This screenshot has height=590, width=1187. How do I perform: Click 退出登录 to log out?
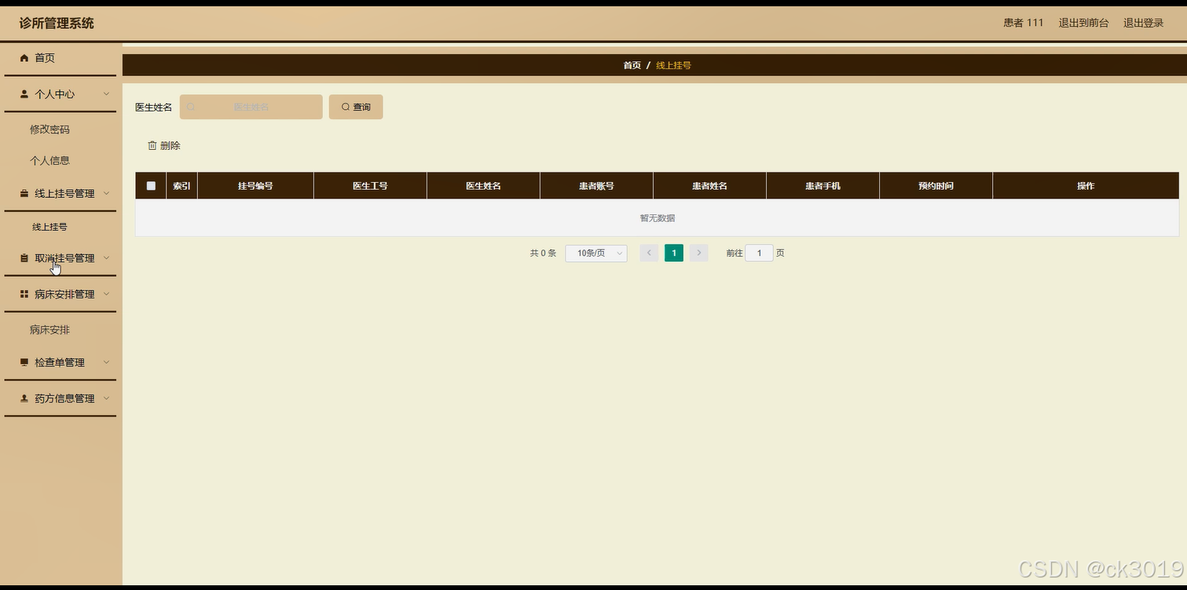click(1143, 23)
